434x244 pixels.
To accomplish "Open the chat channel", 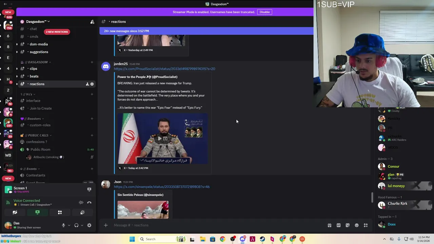I will (x=33, y=29).
